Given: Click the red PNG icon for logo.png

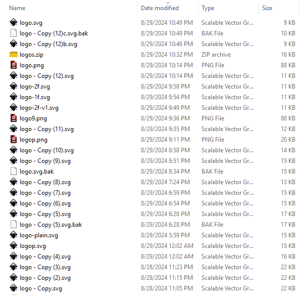Looking at the screenshot, I should [14, 65].
